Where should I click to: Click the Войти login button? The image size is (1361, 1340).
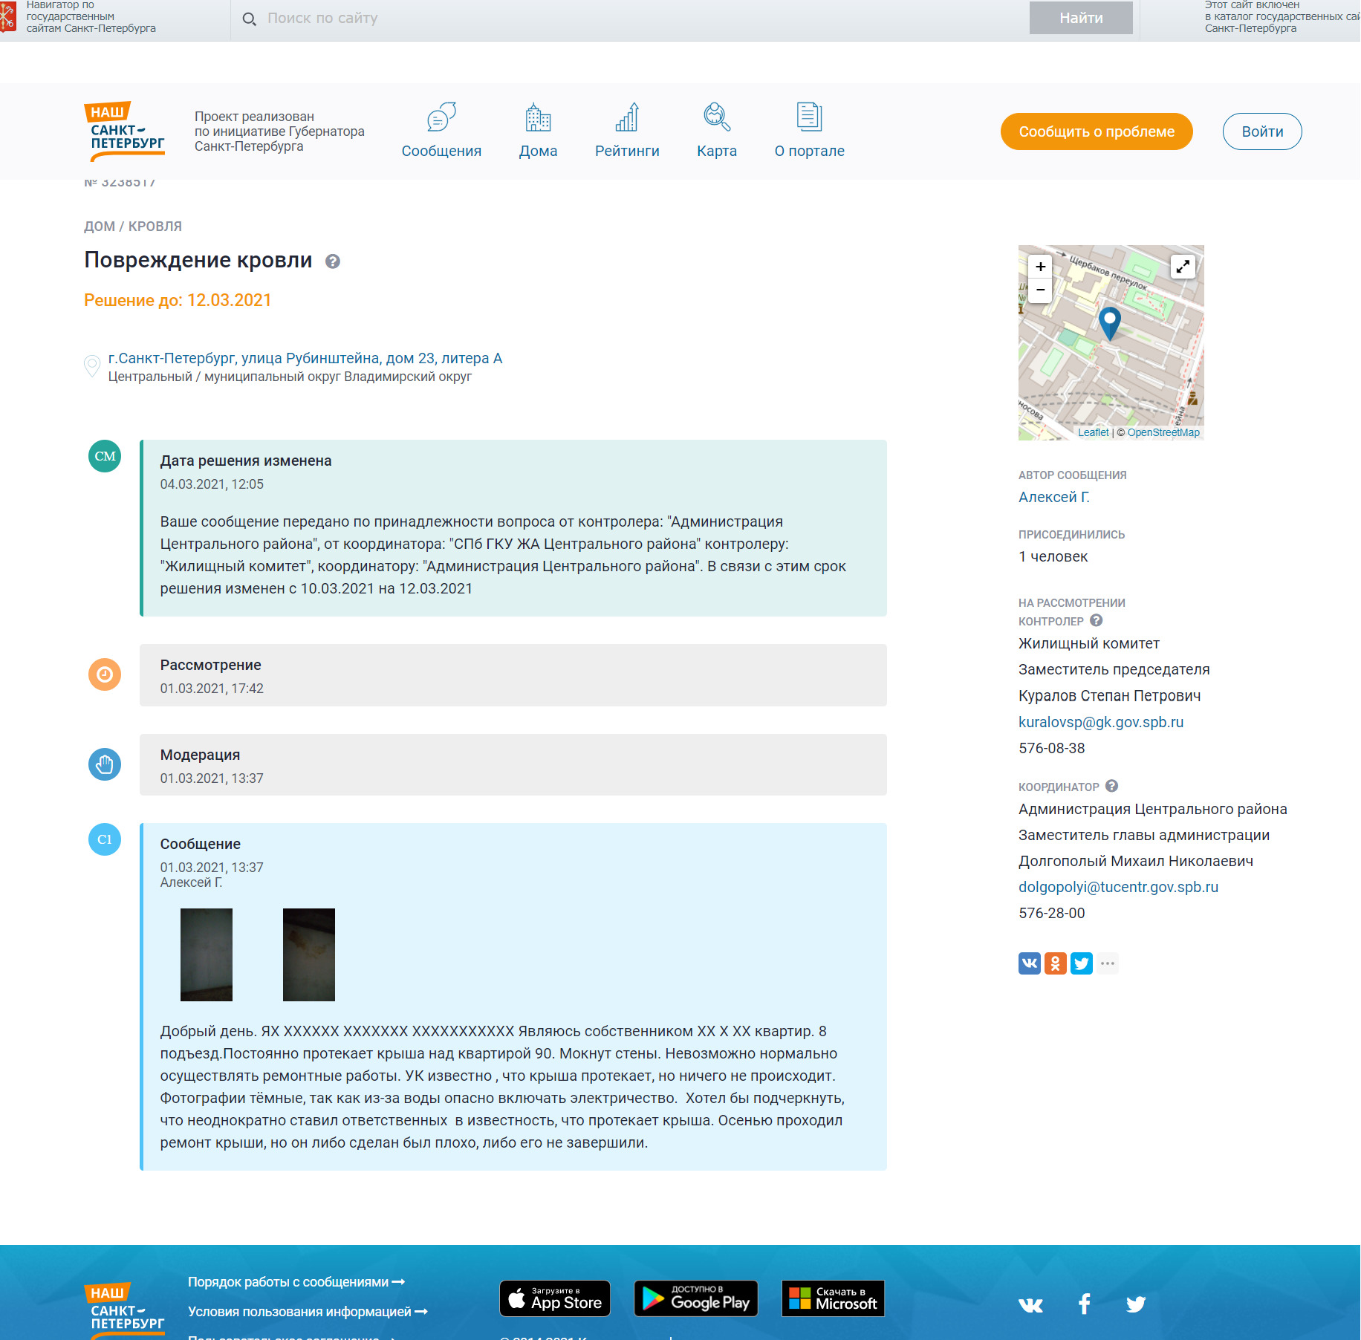tap(1262, 131)
